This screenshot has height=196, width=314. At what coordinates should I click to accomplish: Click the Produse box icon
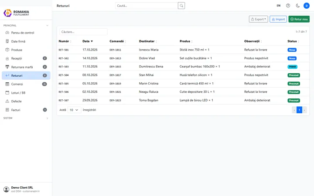[7, 50]
